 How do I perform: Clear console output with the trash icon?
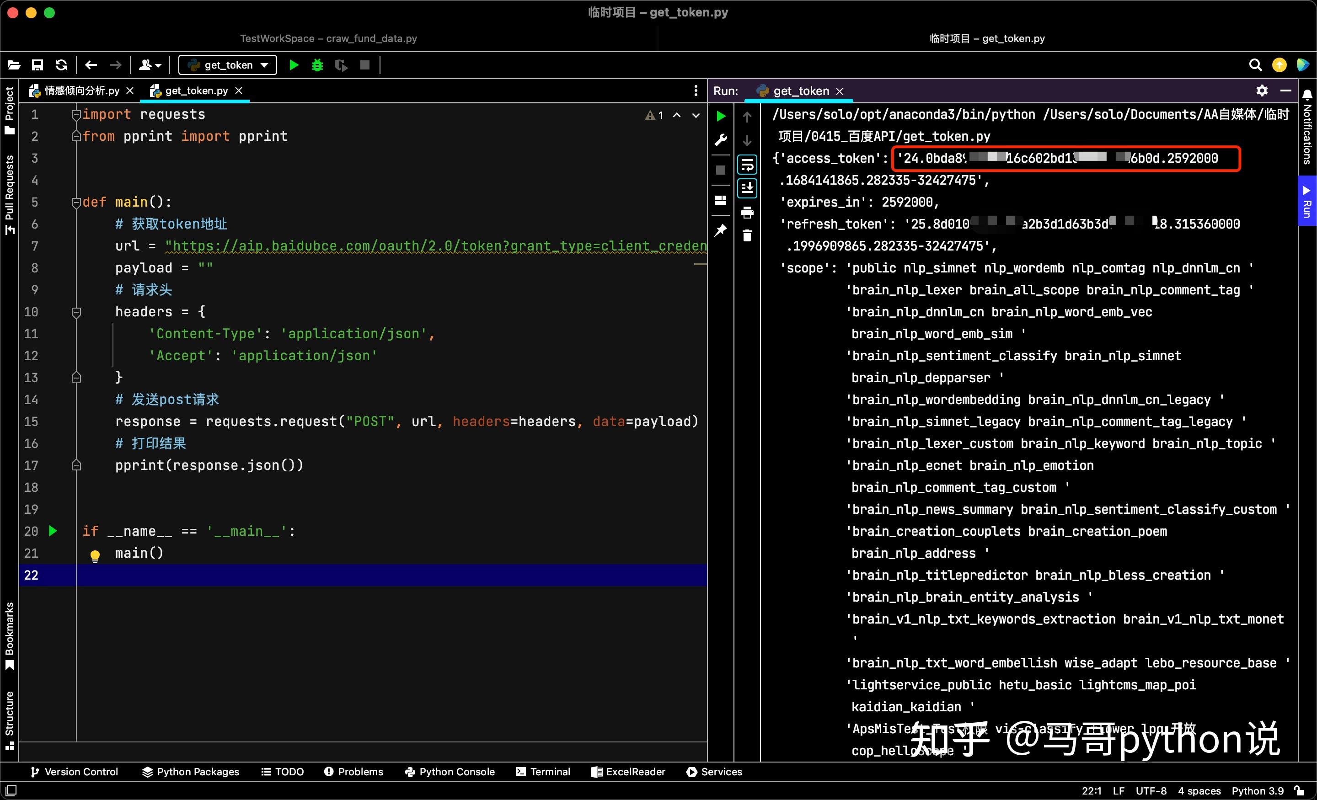747,235
